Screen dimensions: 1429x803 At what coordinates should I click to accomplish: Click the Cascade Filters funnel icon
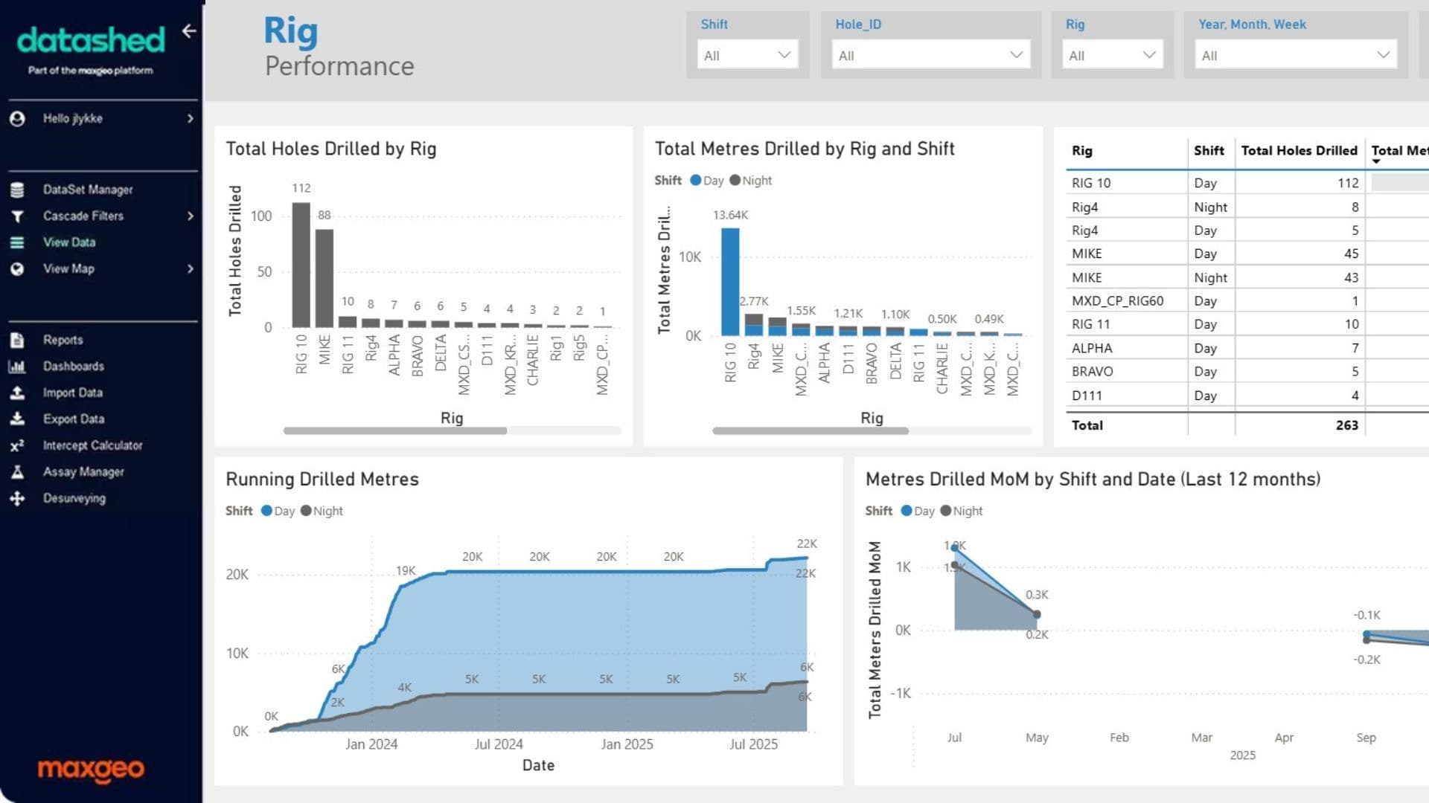pyautogui.click(x=18, y=216)
